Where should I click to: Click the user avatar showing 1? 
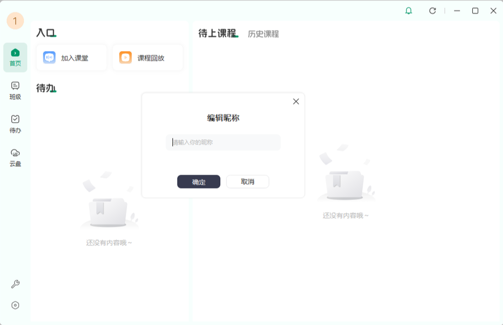click(x=14, y=21)
